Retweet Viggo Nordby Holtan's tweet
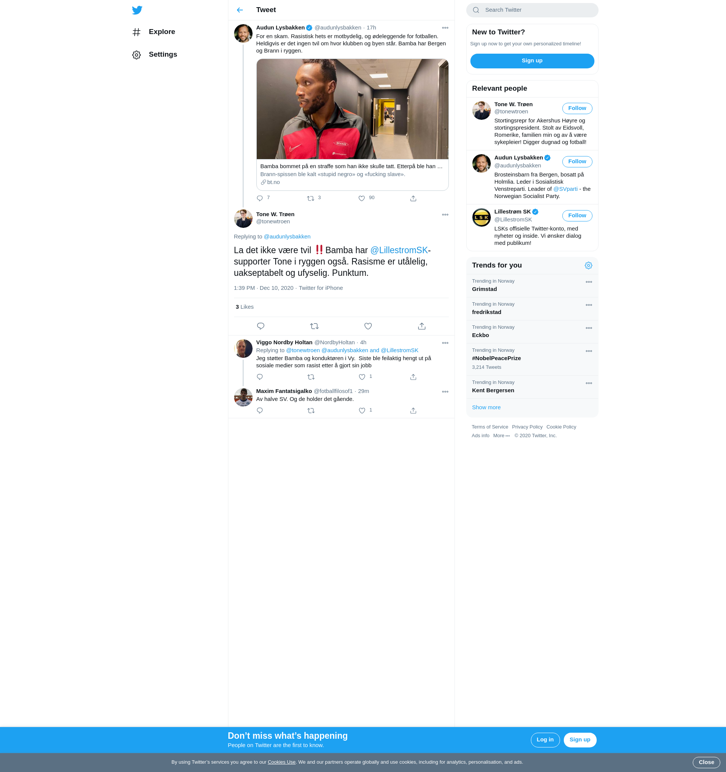The image size is (726, 772). click(311, 377)
